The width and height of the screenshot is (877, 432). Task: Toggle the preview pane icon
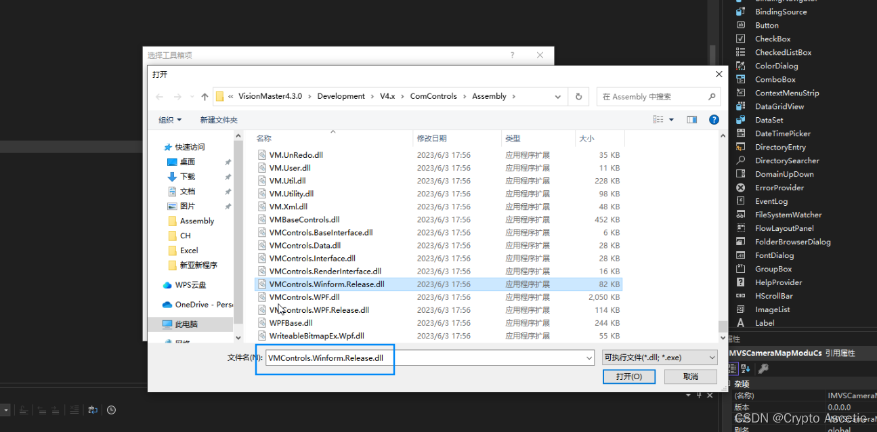click(691, 120)
